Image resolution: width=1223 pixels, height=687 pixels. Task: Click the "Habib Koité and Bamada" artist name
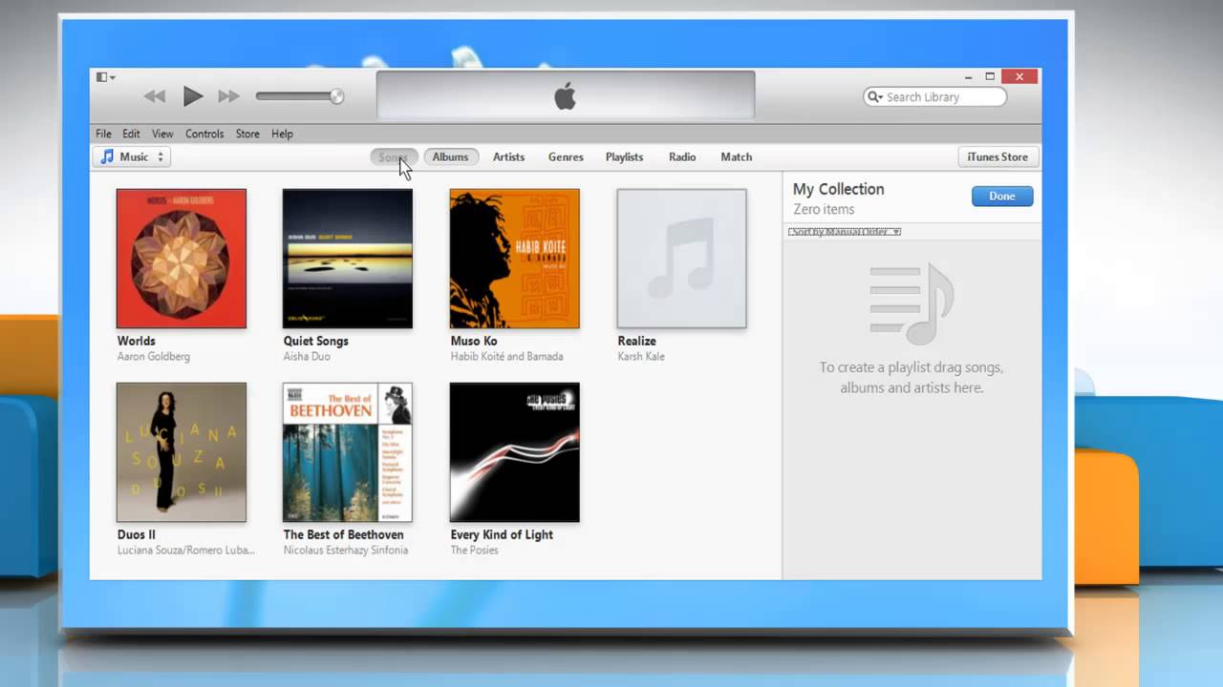pos(507,357)
